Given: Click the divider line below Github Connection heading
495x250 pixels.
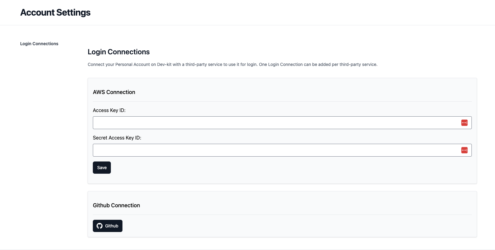Looking at the screenshot, I should [282, 215].
